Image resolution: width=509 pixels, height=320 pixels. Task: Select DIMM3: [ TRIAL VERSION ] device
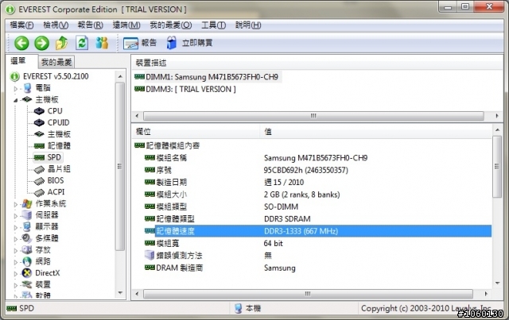(185, 89)
